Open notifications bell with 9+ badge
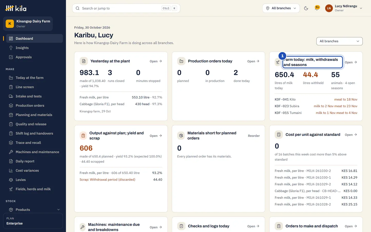 click(317, 8)
